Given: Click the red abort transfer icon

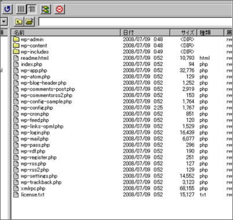Looking at the screenshot, I should [x=59, y=9].
